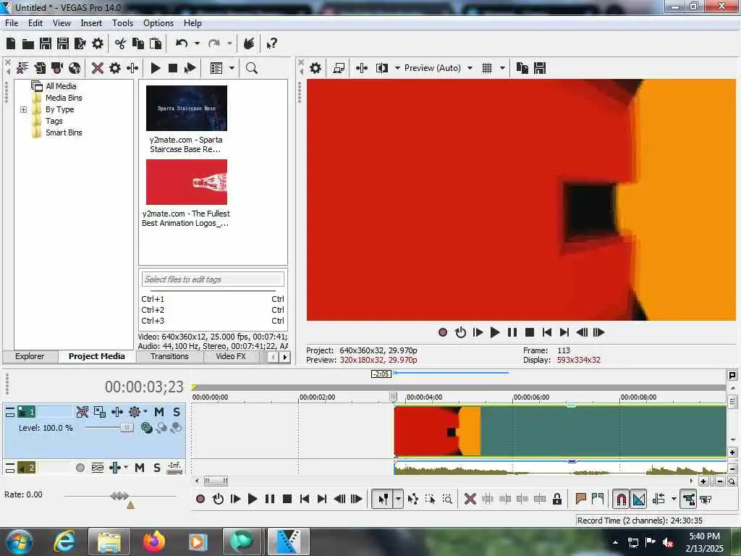Save preview snapshot to file
The image size is (741, 556).
point(540,68)
